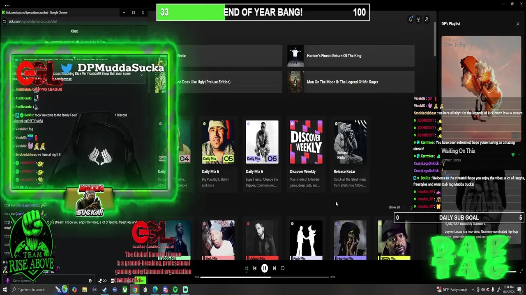The width and height of the screenshot is (526, 295).
Task: Open Microsoft Edge from the taskbar
Action: tap(155, 290)
